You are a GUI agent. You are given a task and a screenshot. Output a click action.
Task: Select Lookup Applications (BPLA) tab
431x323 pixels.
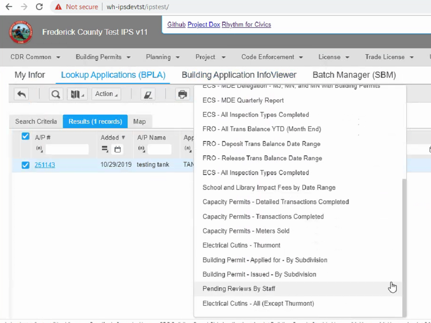tap(113, 75)
